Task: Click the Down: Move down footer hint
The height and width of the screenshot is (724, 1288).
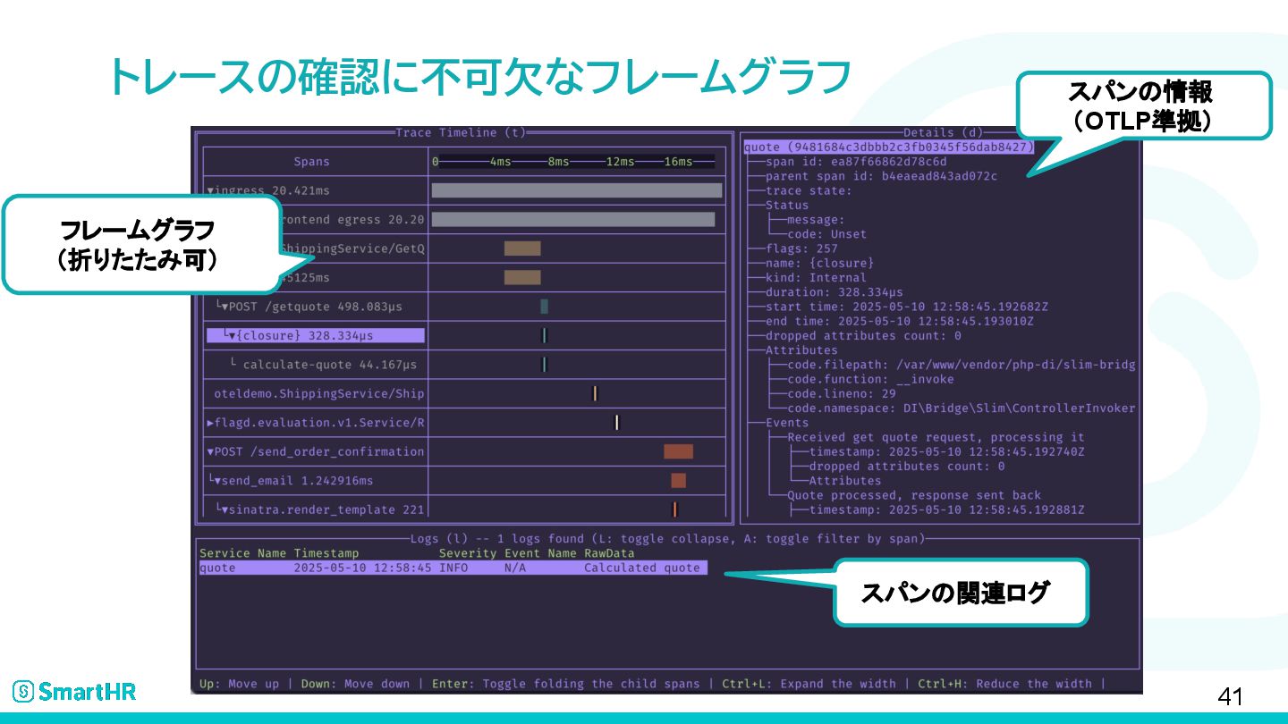Action: tap(355, 684)
